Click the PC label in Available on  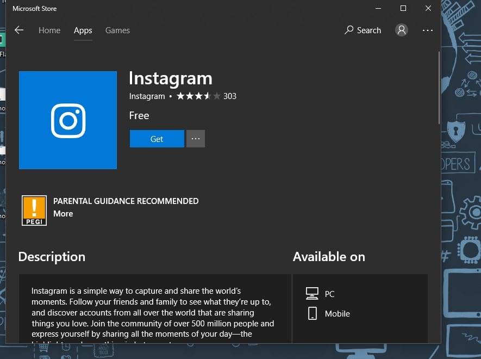pyautogui.click(x=329, y=294)
